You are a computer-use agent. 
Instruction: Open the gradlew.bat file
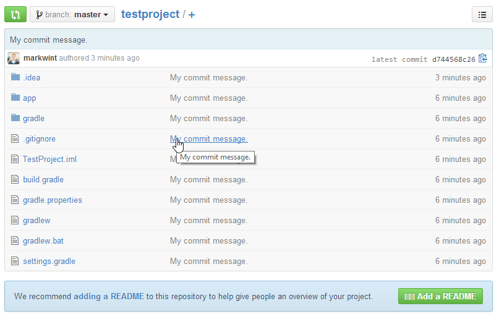point(43,240)
